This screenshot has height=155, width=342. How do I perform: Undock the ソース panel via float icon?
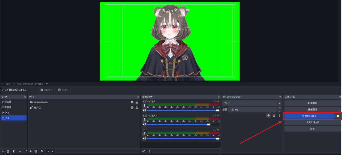[x=138, y=97]
